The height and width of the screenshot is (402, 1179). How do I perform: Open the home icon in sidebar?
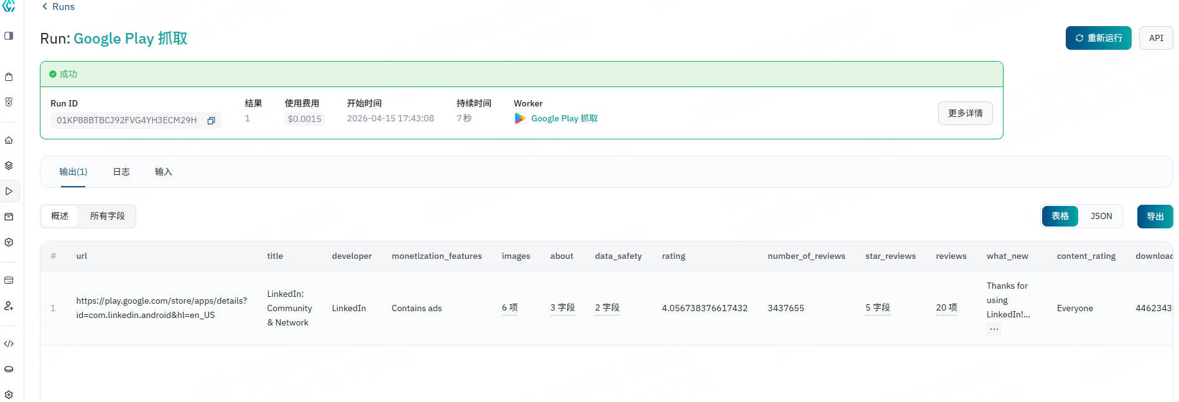point(9,141)
